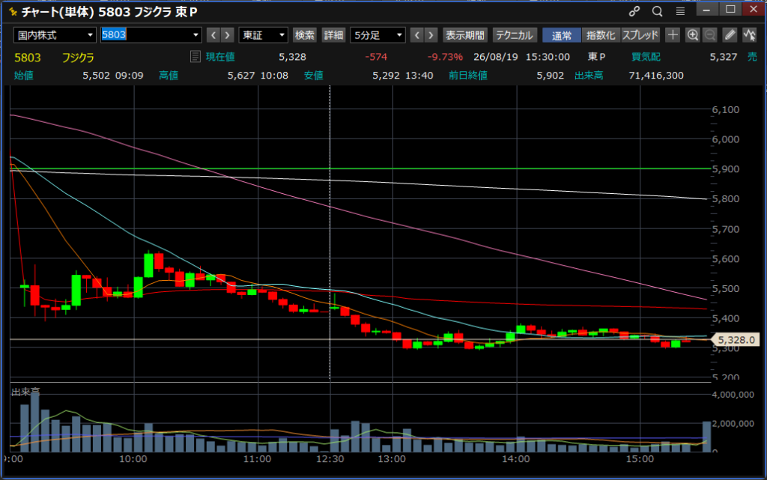The height and width of the screenshot is (480, 767).
Task: Click the 検索 search button
Action: [304, 35]
